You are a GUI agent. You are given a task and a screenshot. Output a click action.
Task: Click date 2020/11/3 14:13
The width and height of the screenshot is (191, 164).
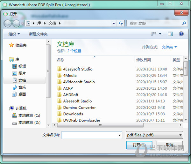point(151,101)
